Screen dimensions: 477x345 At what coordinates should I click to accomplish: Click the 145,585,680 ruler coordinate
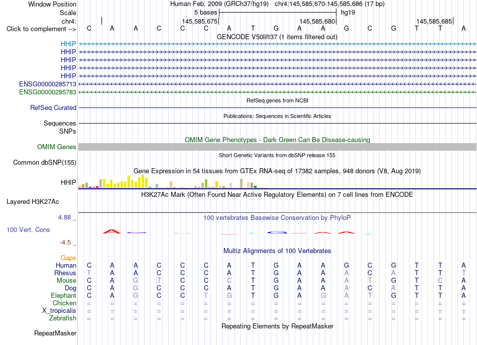pyautogui.click(x=317, y=21)
